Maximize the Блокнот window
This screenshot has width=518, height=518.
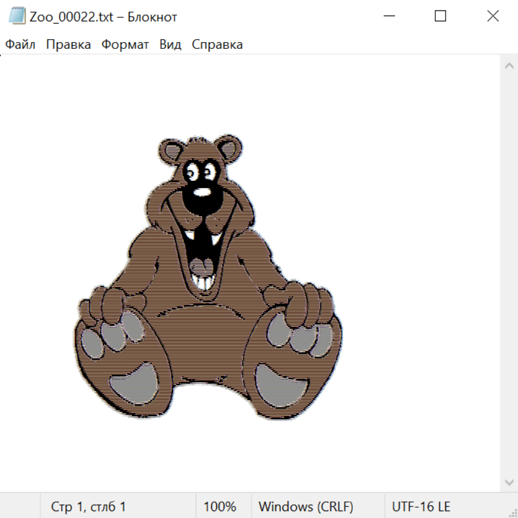440,16
